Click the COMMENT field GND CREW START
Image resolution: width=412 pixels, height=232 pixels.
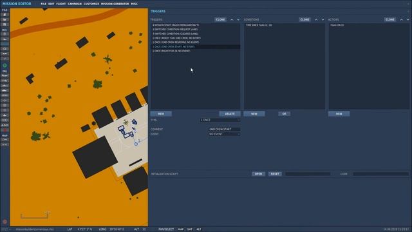(224, 129)
